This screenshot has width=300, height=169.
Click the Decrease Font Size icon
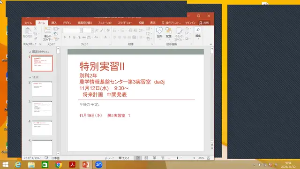point(102,30)
